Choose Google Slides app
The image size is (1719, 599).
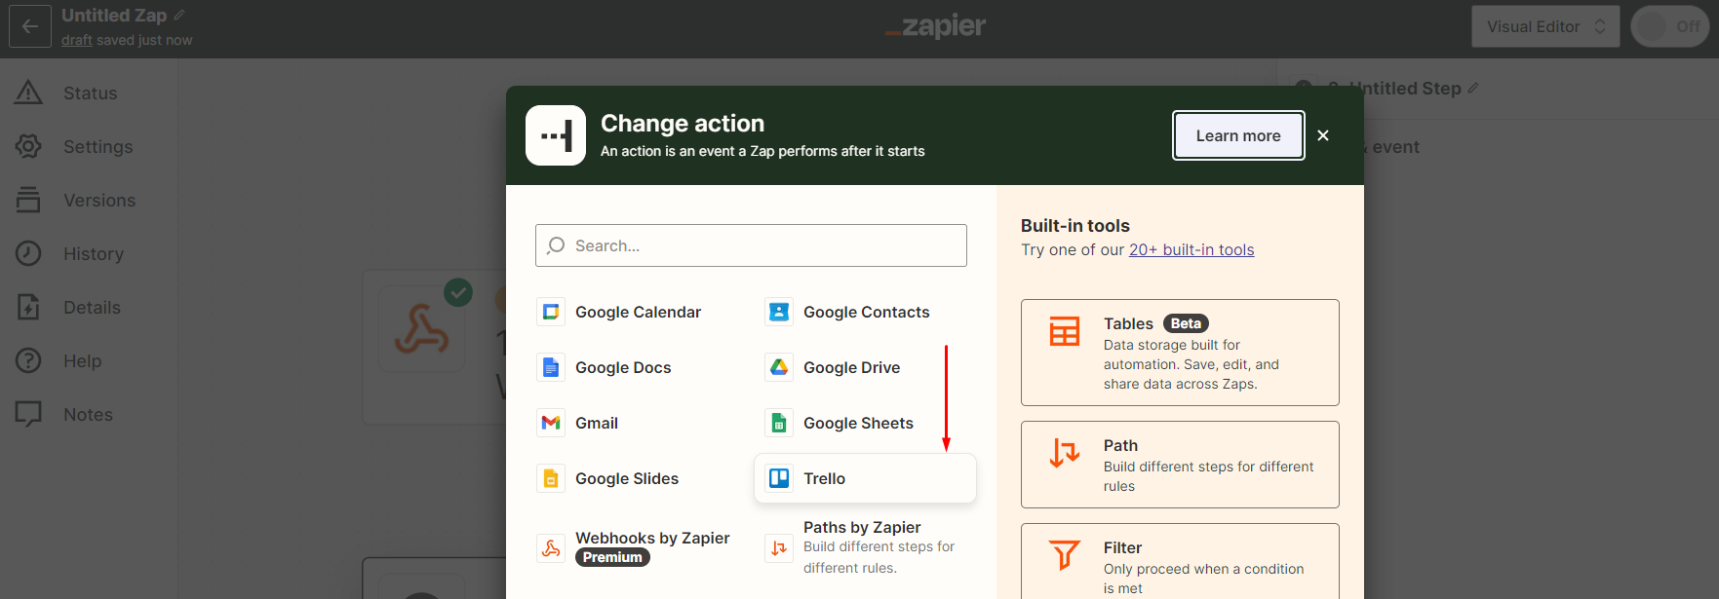point(627,478)
